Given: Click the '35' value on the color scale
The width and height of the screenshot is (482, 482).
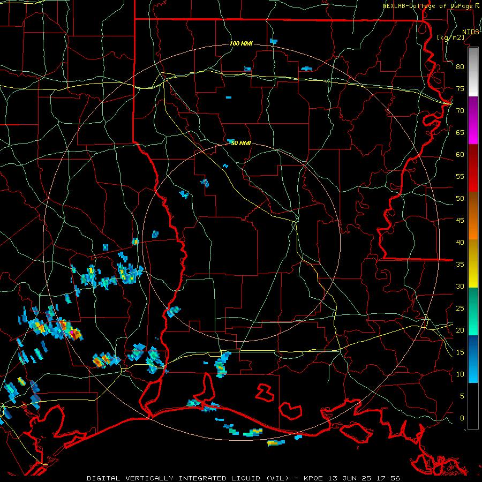Looking at the screenshot, I should point(460,265).
